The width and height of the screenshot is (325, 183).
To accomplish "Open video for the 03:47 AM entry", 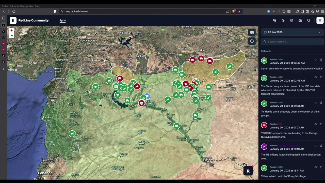I will click(x=316, y=59).
